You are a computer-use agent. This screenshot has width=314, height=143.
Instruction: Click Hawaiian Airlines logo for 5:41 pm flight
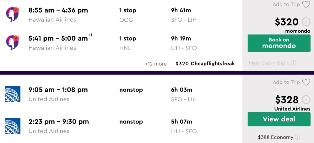13,43
